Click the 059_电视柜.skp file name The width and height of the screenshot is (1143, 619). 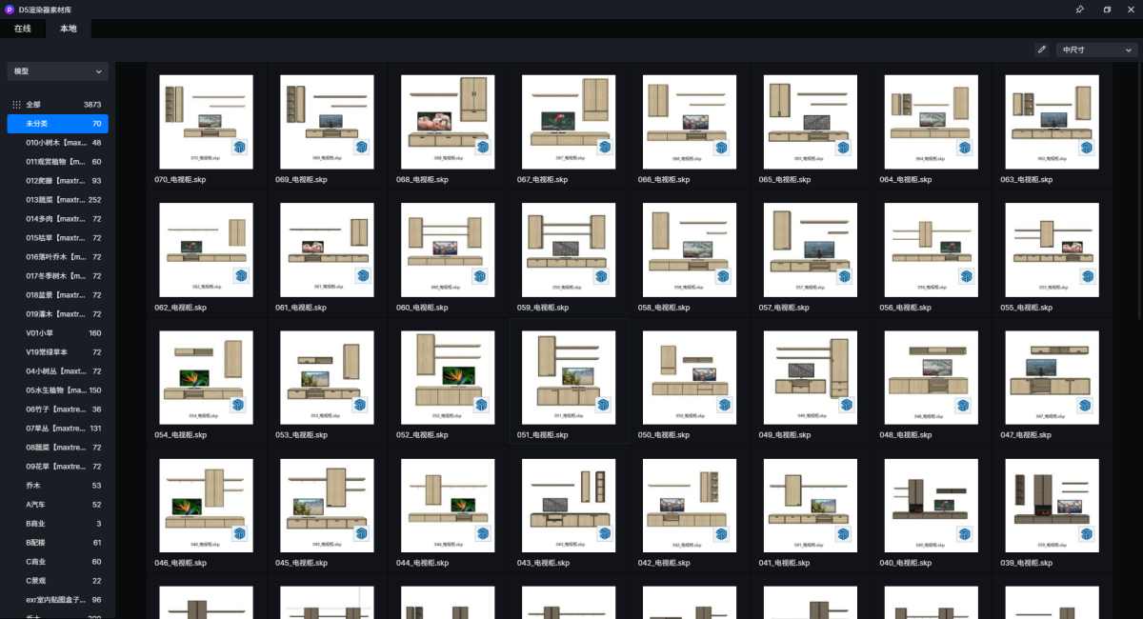click(x=543, y=308)
